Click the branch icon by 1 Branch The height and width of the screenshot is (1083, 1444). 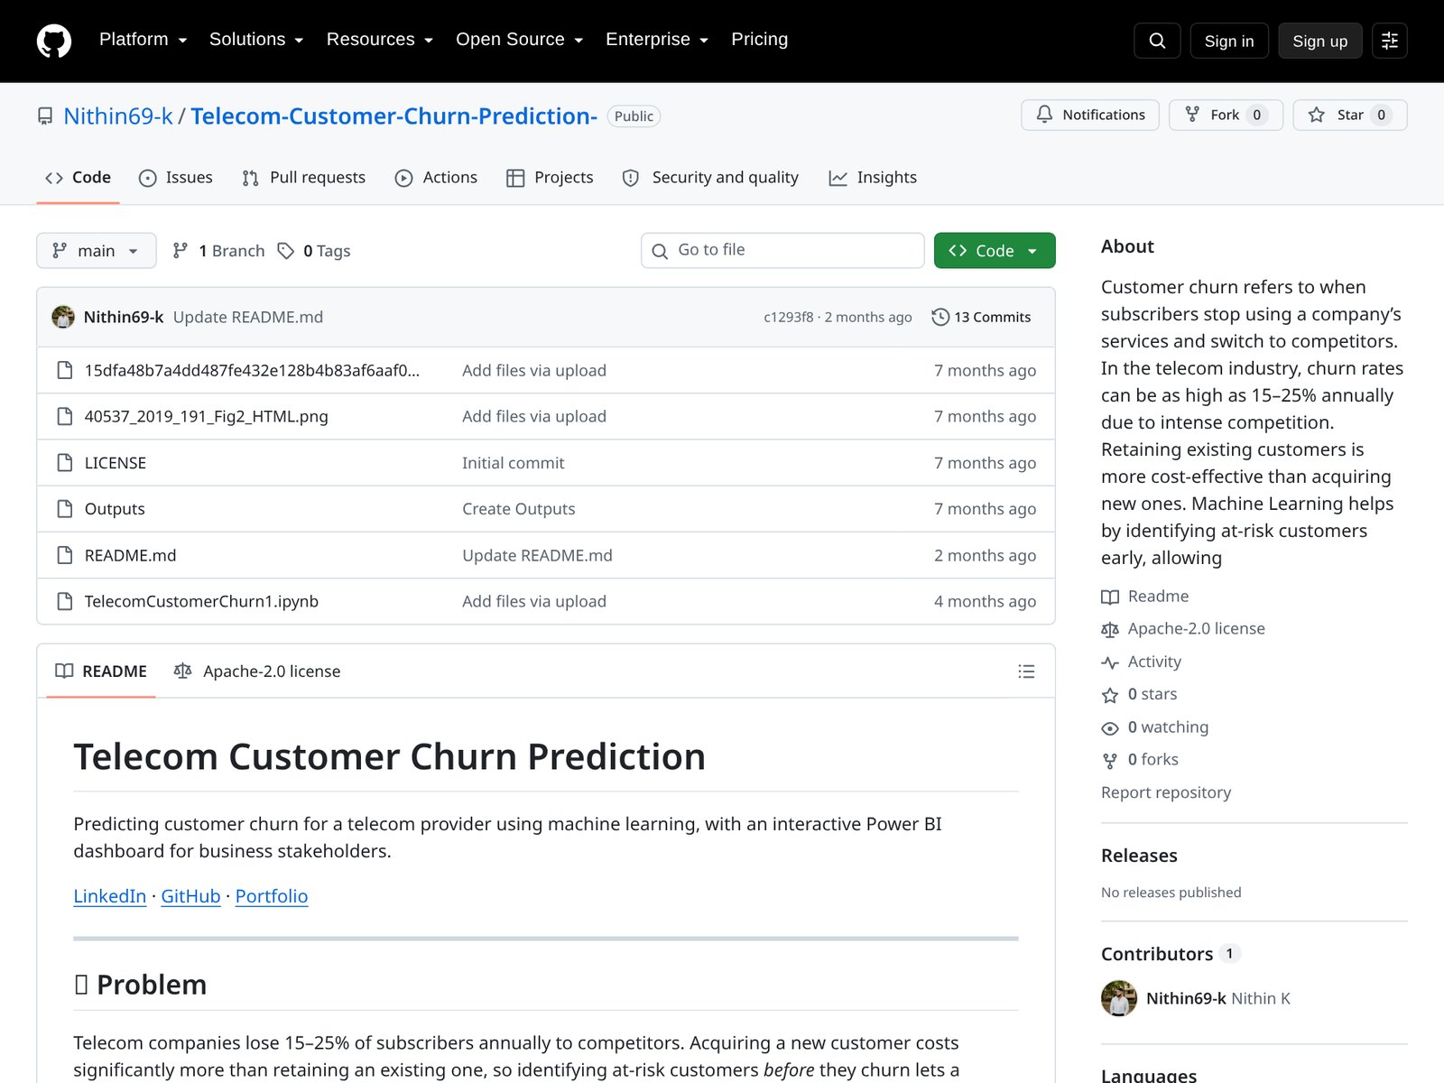pyautogui.click(x=180, y=251)
